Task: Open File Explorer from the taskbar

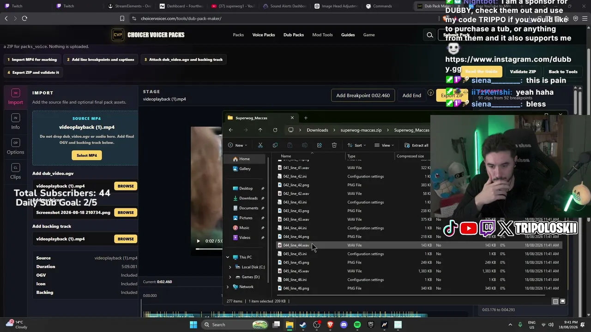Action: pos(289,325)
